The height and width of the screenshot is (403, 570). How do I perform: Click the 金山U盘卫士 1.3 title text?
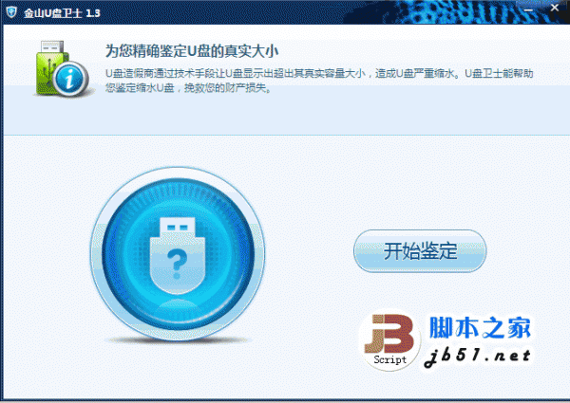(62, 13)
